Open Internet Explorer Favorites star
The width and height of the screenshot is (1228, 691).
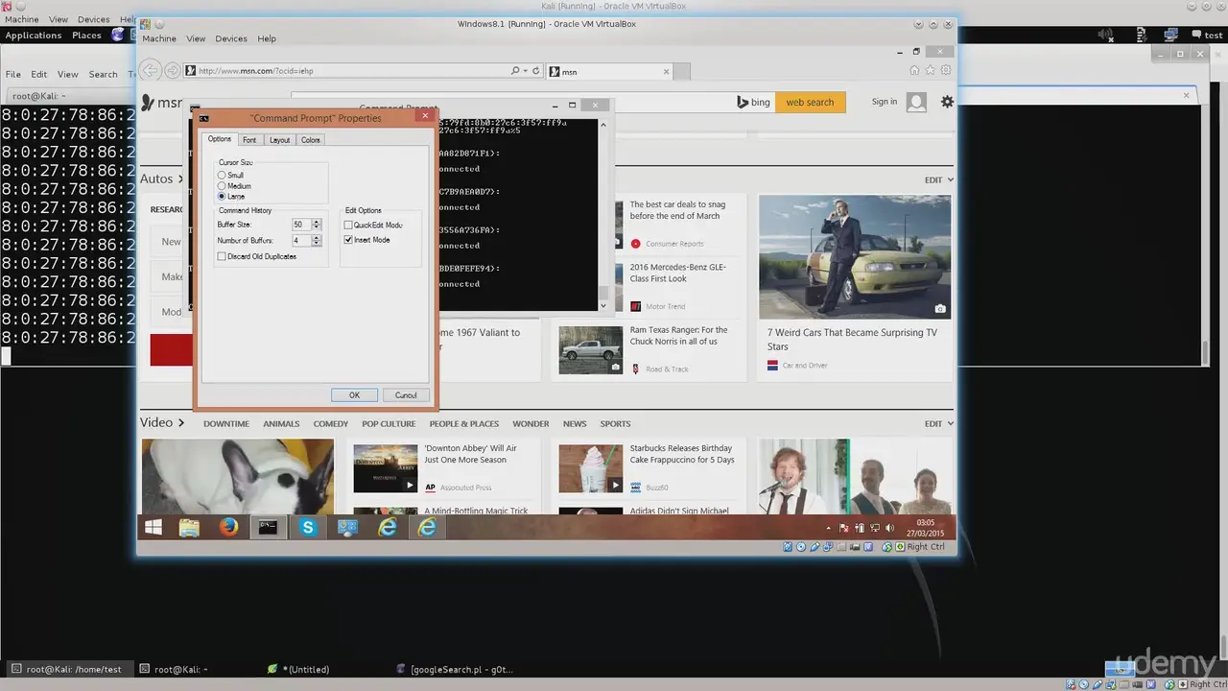[x=930, y=70]
